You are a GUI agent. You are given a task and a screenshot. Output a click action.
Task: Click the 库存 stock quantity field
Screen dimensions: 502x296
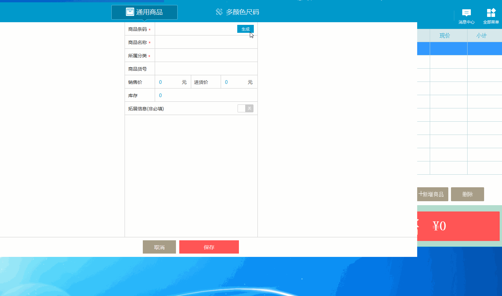tap(206, 95)
